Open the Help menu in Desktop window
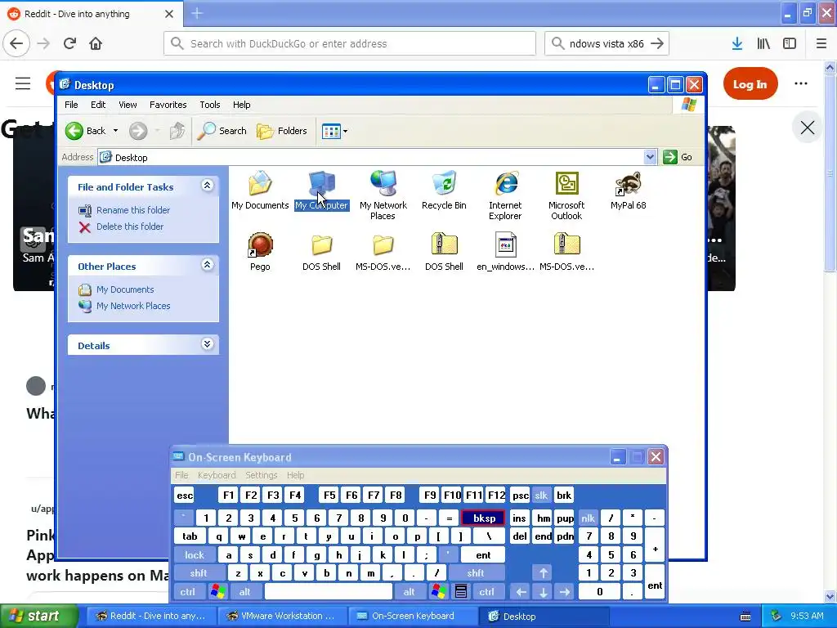This screenshot has height=628, width=837. coord(241,105)
